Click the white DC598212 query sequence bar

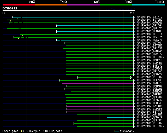69,11
